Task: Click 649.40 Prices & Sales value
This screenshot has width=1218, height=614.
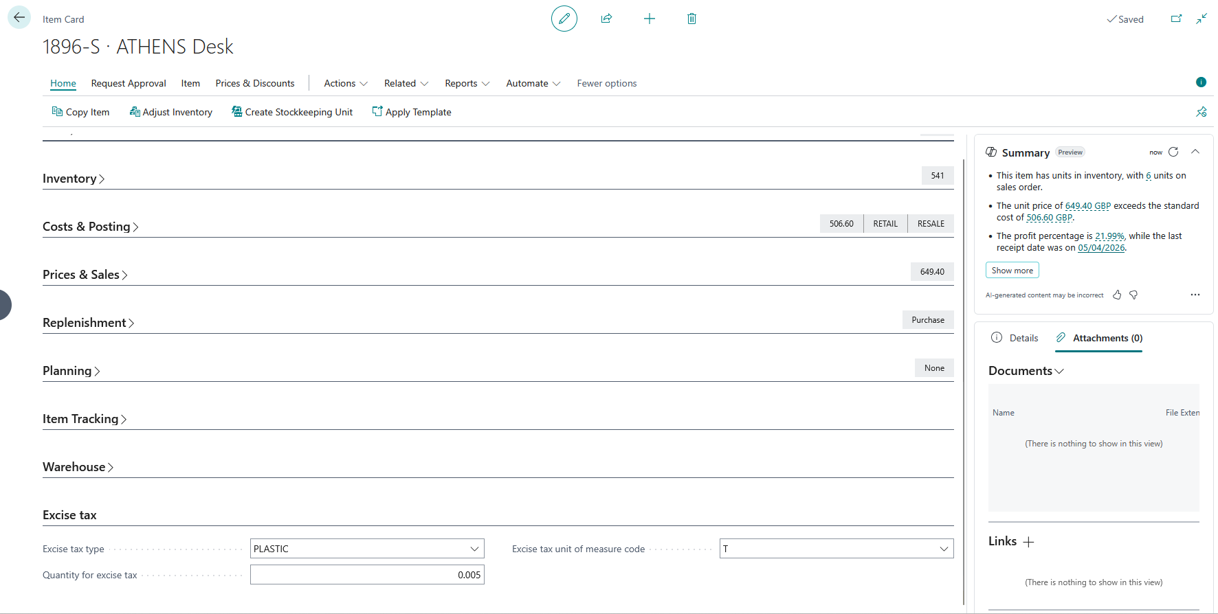Action: click(x=932, y=272)
